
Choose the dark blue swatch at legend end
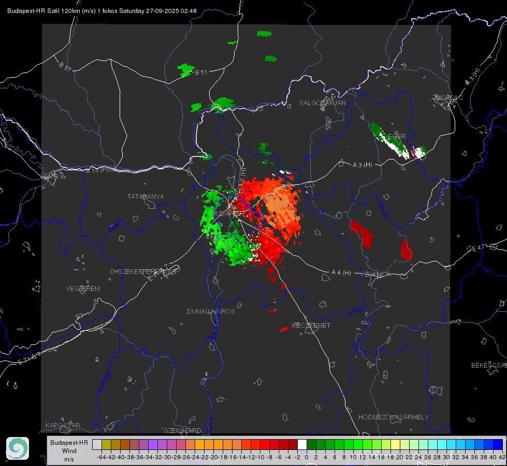pyautogui.click(x=498, y=445)
